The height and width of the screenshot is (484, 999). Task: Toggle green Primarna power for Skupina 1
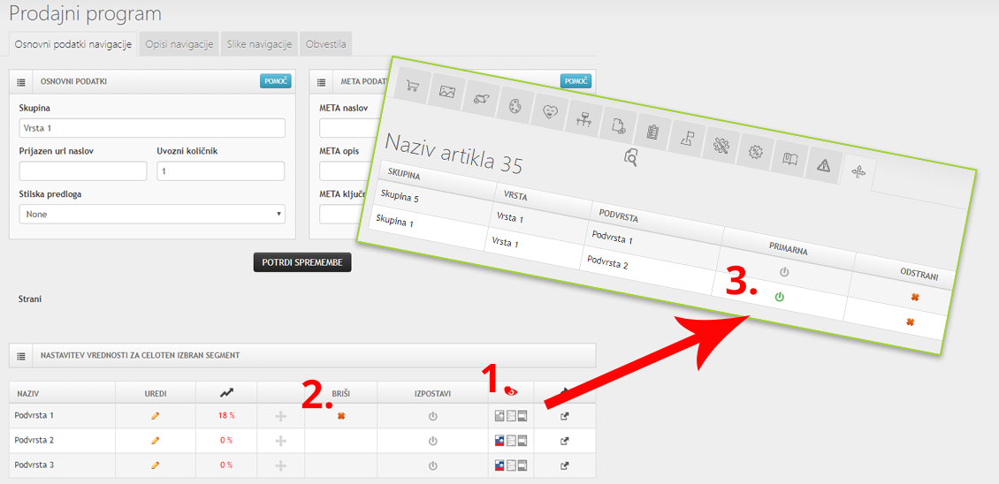click(x=779, y=297)
